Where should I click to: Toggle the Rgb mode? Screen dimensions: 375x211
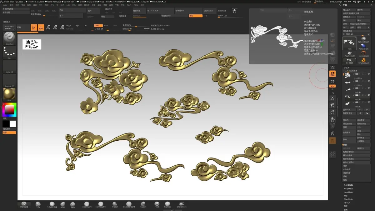[77, 26]
